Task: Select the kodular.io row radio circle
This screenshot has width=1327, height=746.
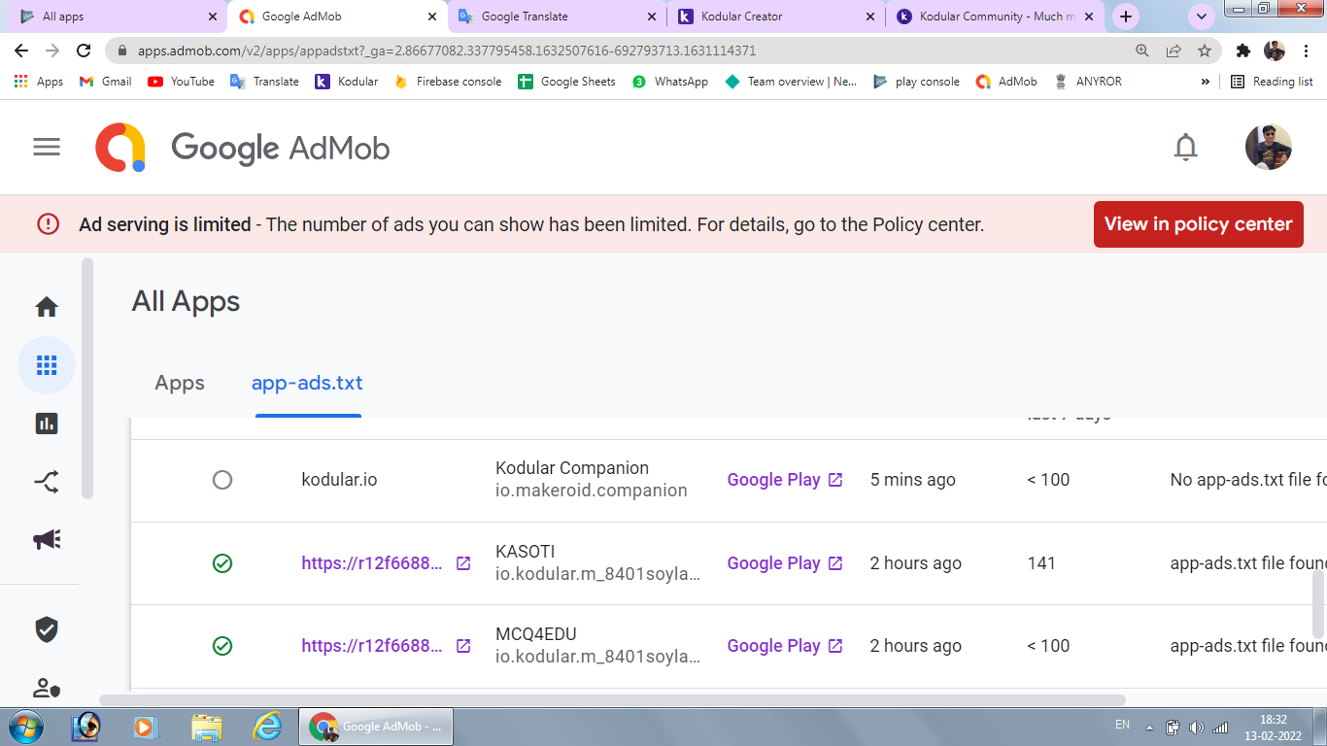Action: coord(222,480)
